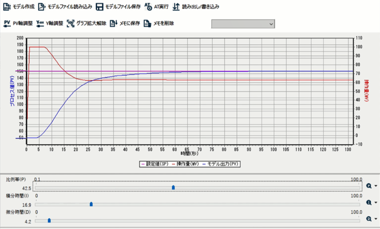This screenshot has width=380, height=229.
Task: Reset graph zoom with グラフ拡大解除
Action: [71, 23]
